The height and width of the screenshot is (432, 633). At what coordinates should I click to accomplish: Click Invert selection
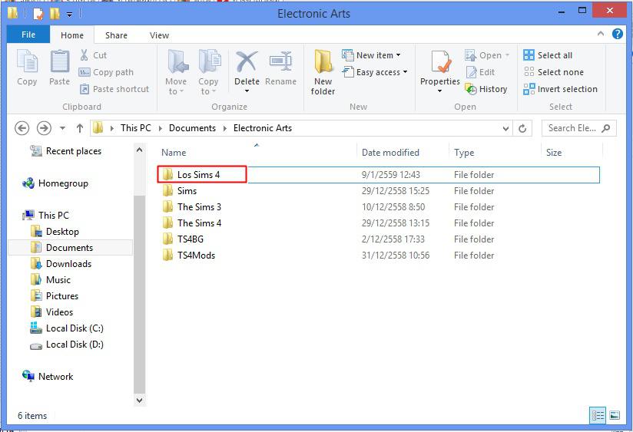click(560, 89)
